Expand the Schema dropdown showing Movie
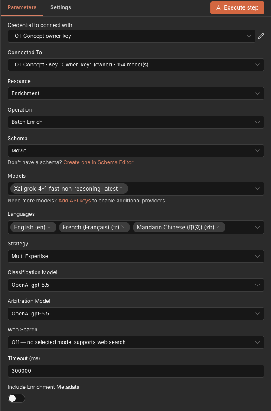 [136, 151]
